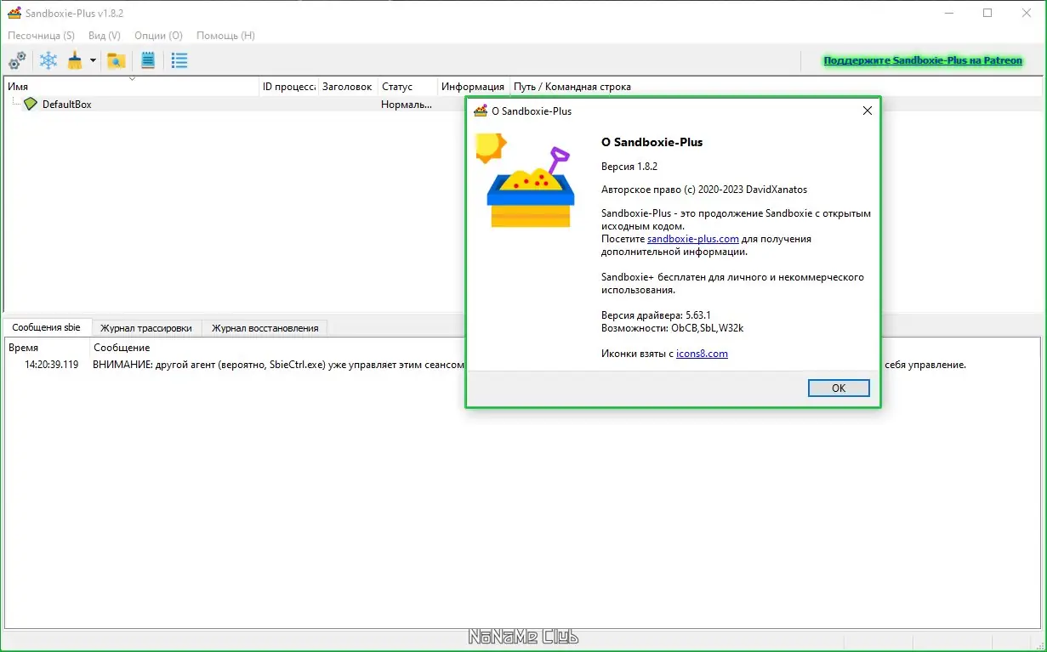Viewport: 1047px width, 652px height.
Task: Click the ID процесса column header
Action: tap(289, 87)
